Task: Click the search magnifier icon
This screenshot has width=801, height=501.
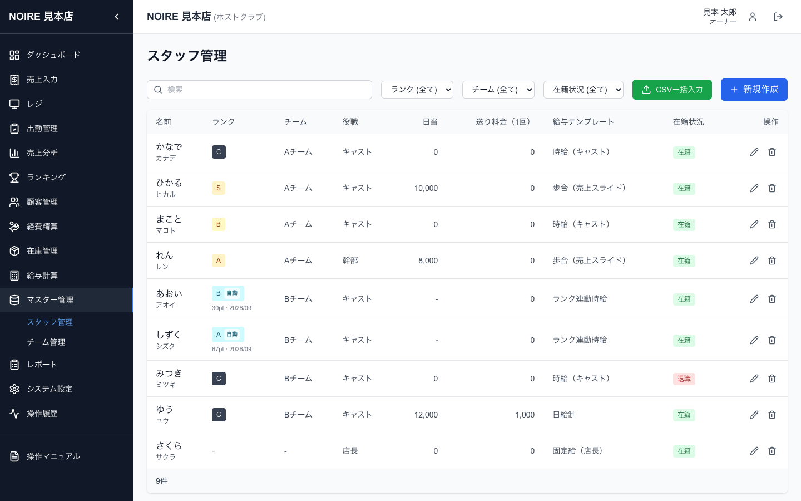Action: click(158, 90)
